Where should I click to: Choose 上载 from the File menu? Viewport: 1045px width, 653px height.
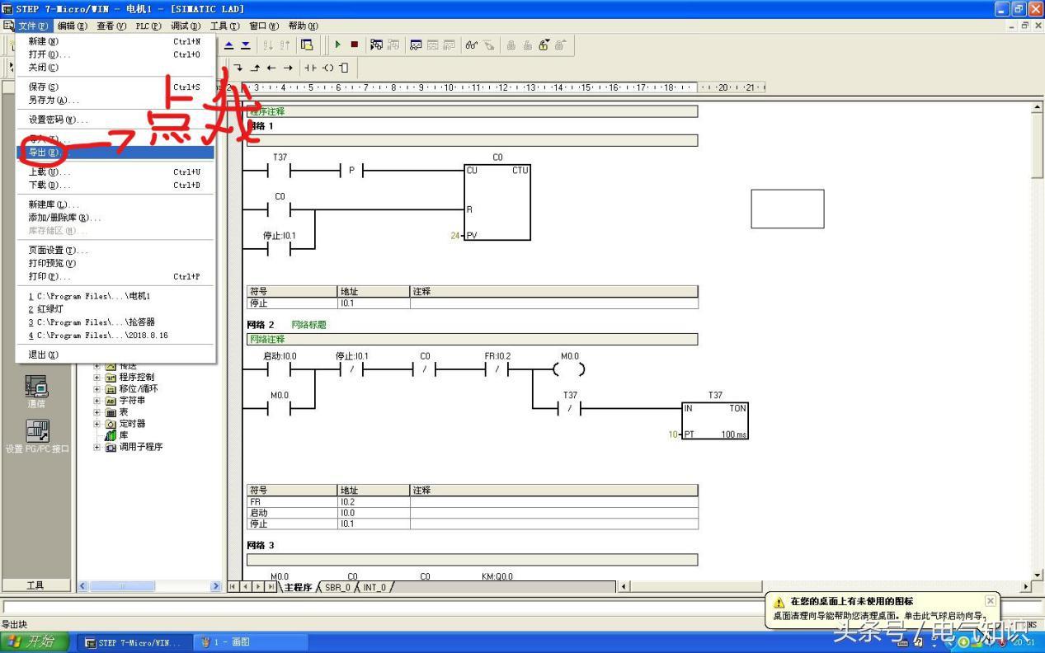point(116,171)
